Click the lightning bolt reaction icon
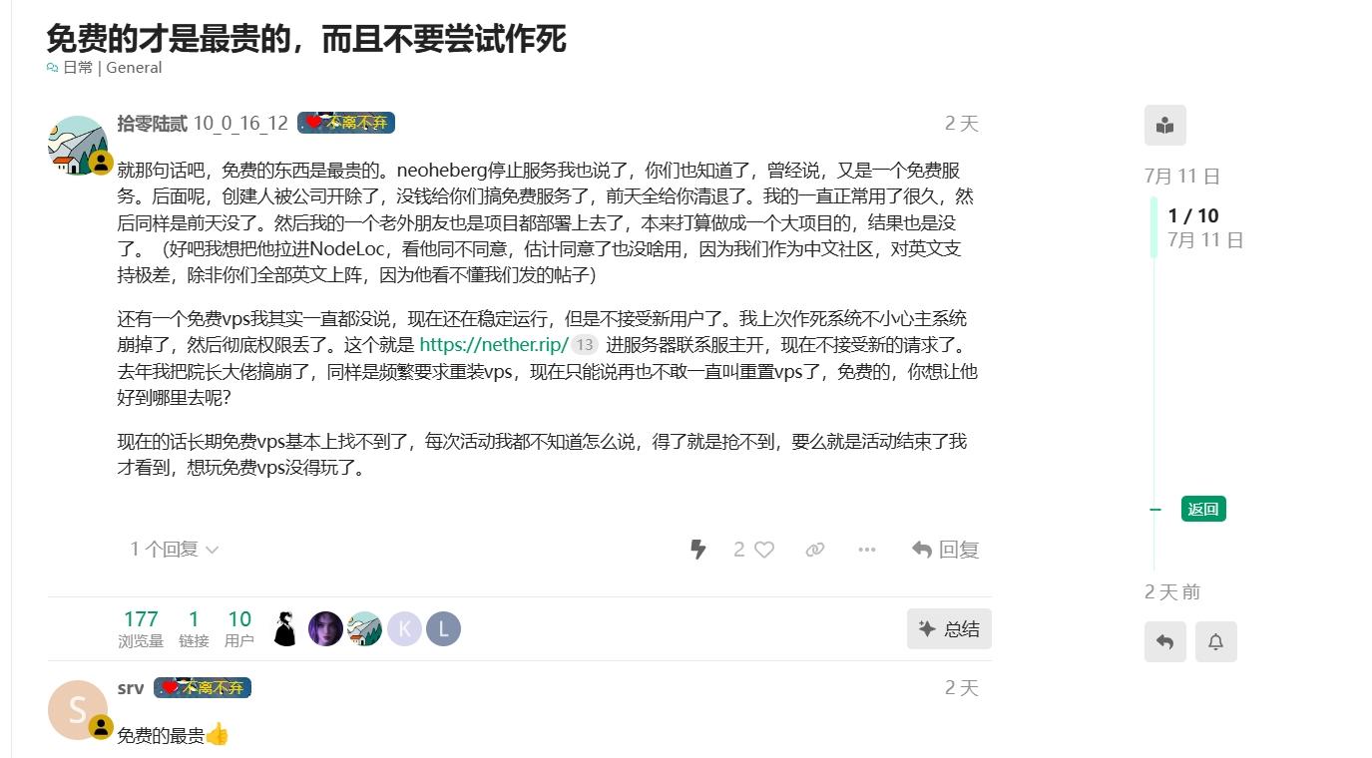The image size is (1372, 758). pos(698,550)
